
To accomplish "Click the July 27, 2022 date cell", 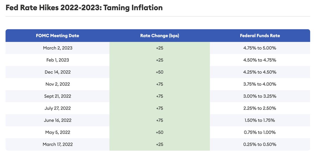I will pos(58,108).
